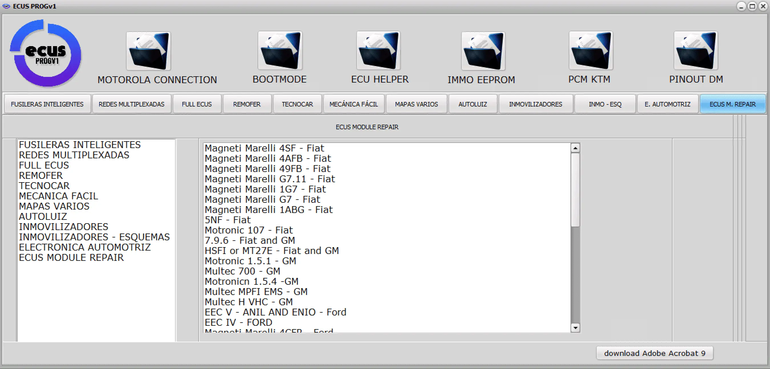
Task: Click the title bar ECUS app icon
Action: pyautogui.click(x=6, y=6)
